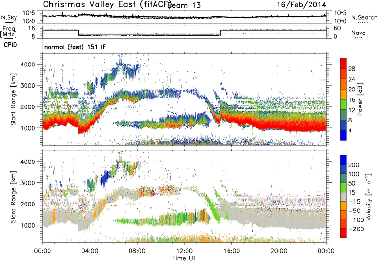Click the frequency step-down near 03:00 UT
Screen dimensions: 377x261
78,33
